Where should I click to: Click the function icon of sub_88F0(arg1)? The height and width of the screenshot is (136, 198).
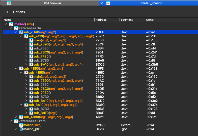[31, 113]
